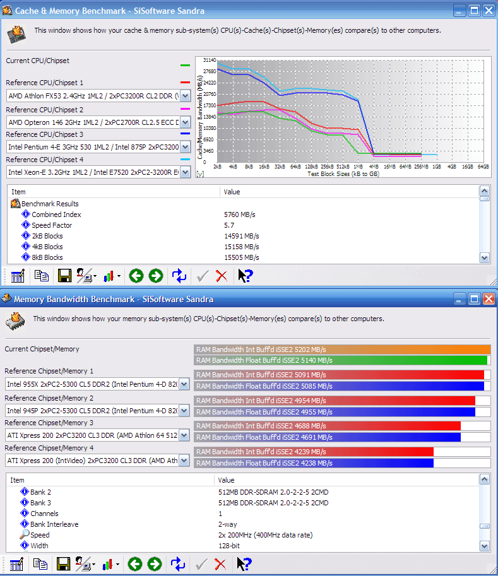Click the Benchmark Results flame icon
The height and width of the screenshot is (576, 498).
15,204
